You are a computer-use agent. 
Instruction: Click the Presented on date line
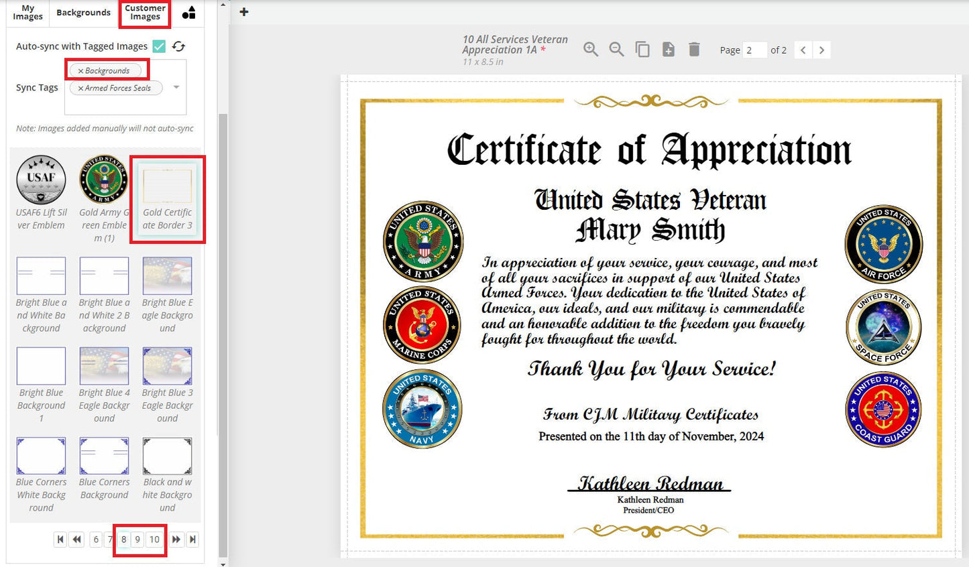tap(651, 436)
